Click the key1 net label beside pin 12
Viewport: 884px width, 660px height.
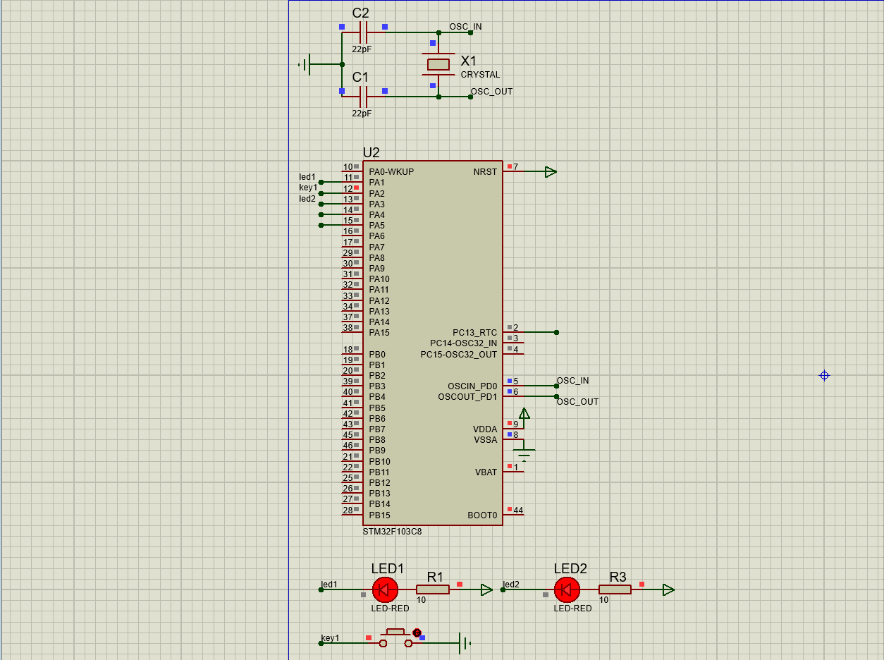coord(308,188)
